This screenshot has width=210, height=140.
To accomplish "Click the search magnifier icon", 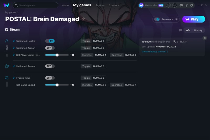I will [x=16, y=5].
